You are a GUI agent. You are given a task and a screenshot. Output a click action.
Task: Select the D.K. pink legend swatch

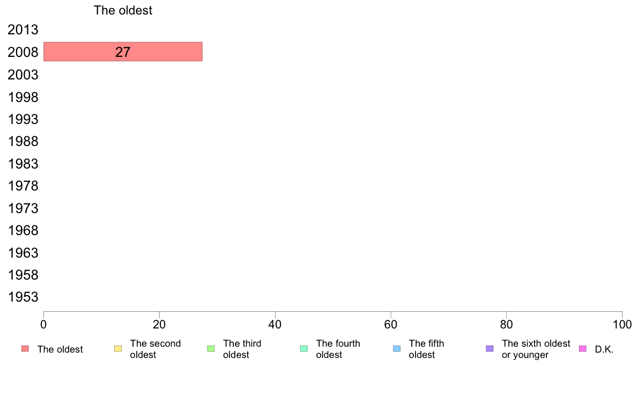[582, 349]
